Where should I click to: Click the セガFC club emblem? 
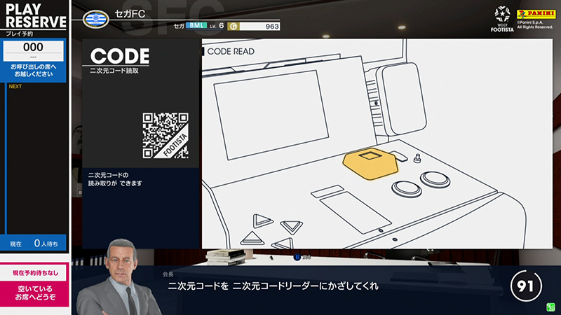coord(95,18)
